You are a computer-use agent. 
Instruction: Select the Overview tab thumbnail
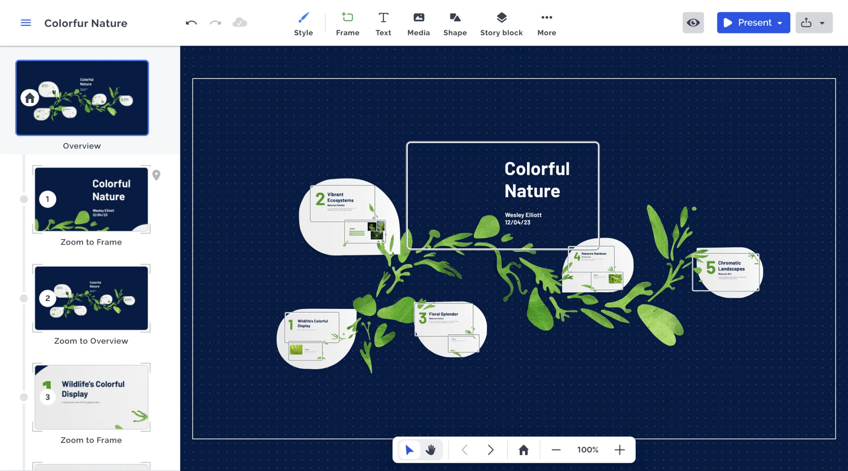(x=82, y=98)
